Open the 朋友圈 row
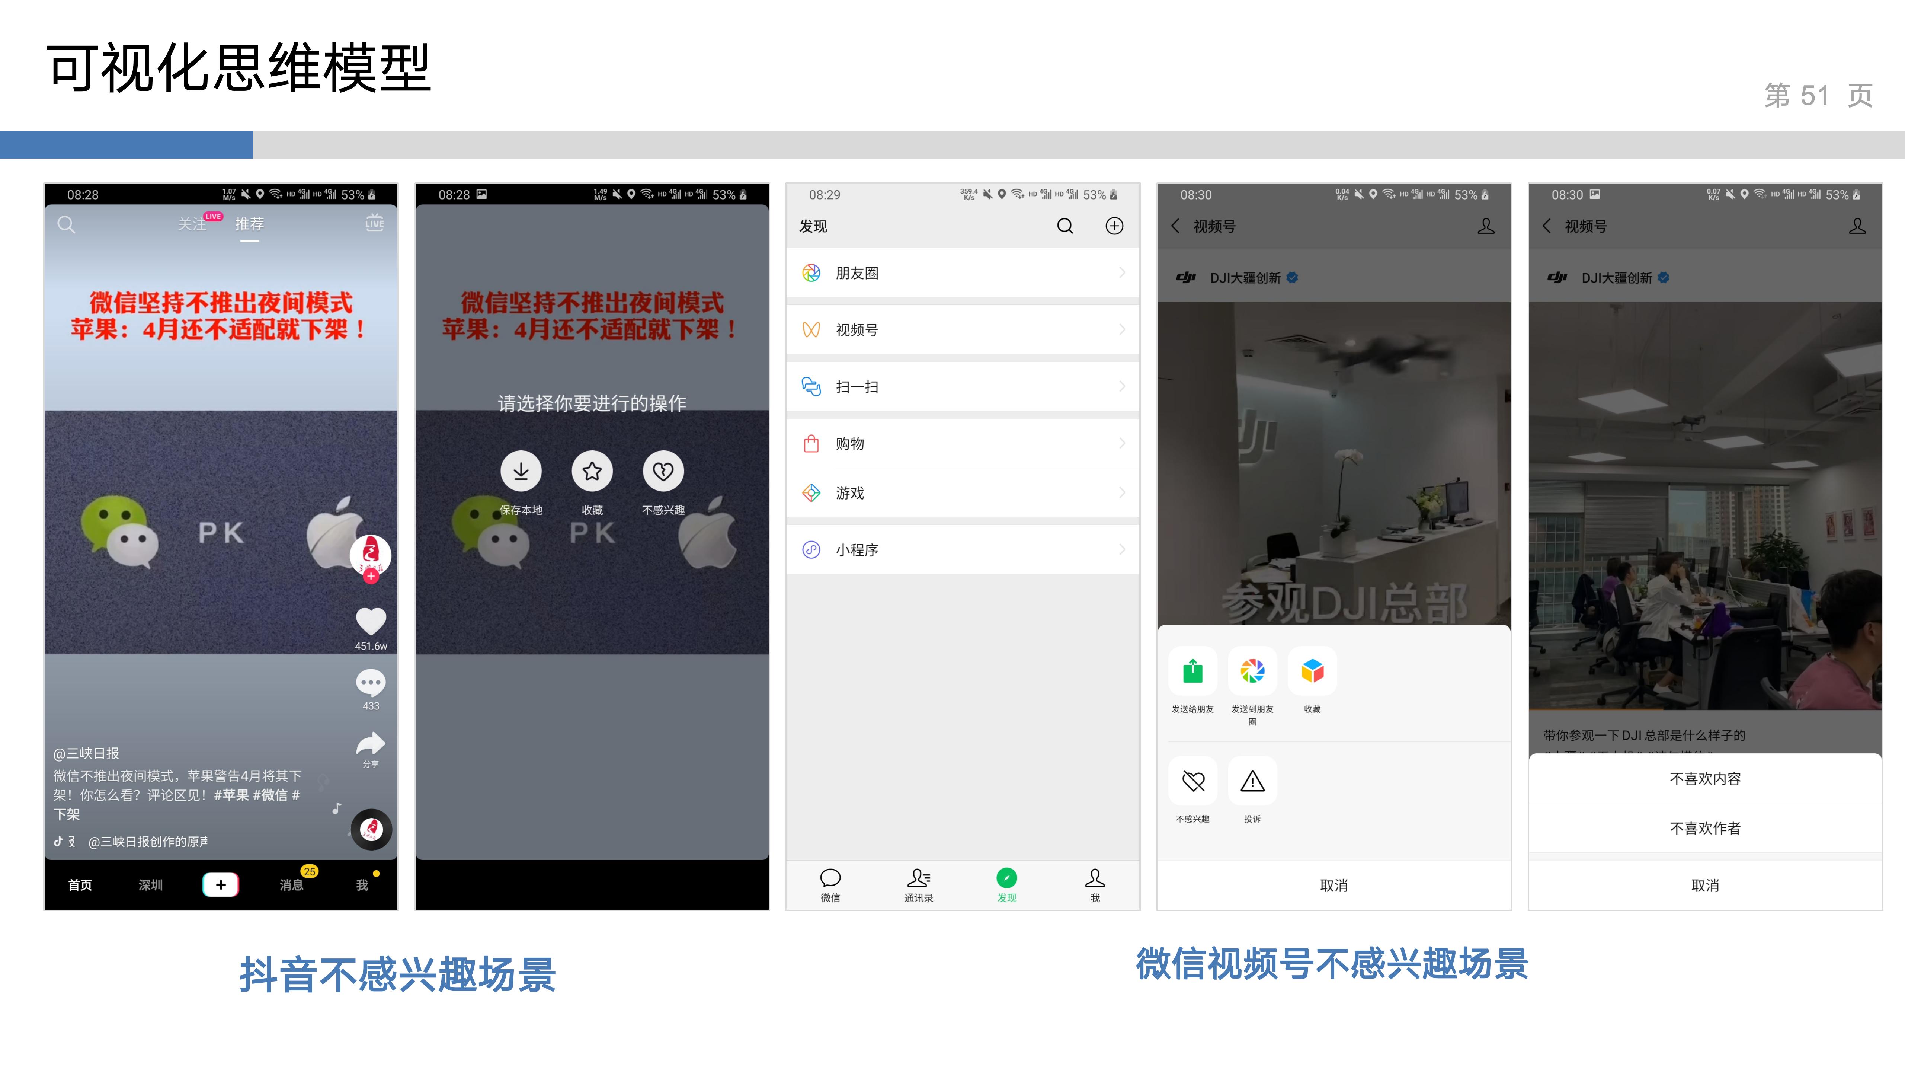This screenshot has height=1072, width=1905. click(962, 273)
